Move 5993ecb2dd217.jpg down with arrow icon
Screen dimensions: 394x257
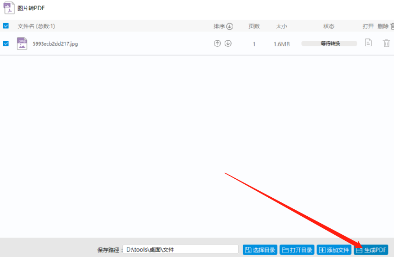tap(228, 44)
